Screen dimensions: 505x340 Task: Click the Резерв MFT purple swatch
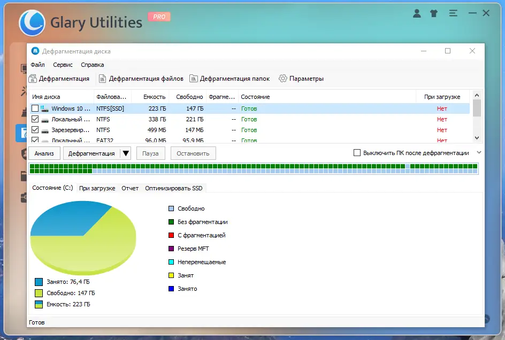click(171, 249)
